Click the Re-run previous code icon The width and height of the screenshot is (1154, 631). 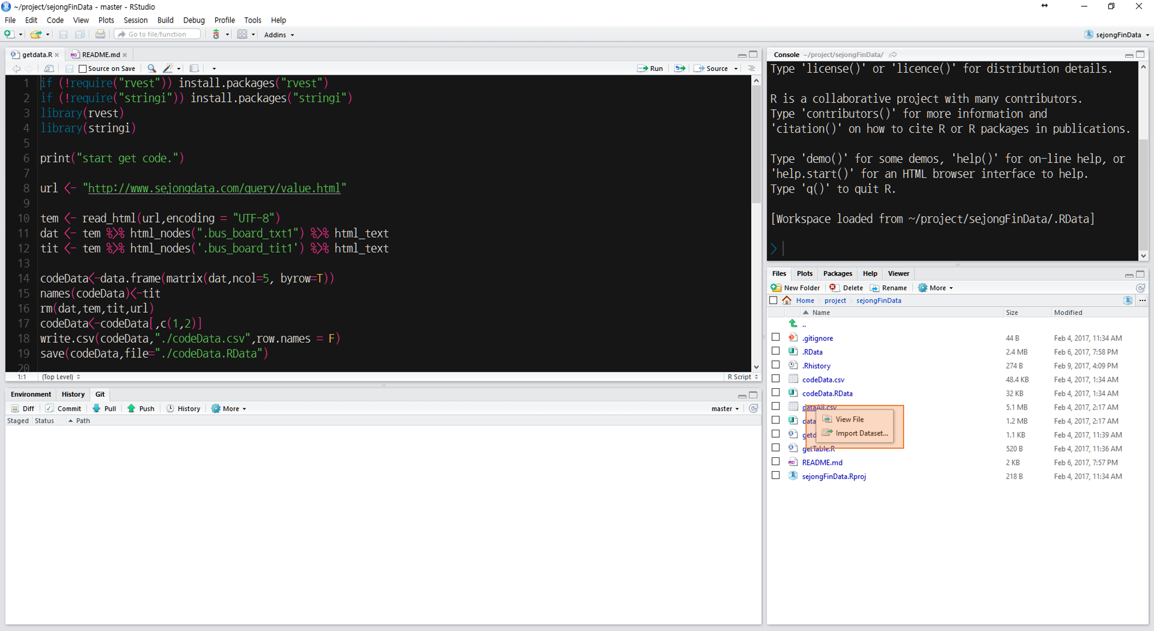(x=680, y=68)
